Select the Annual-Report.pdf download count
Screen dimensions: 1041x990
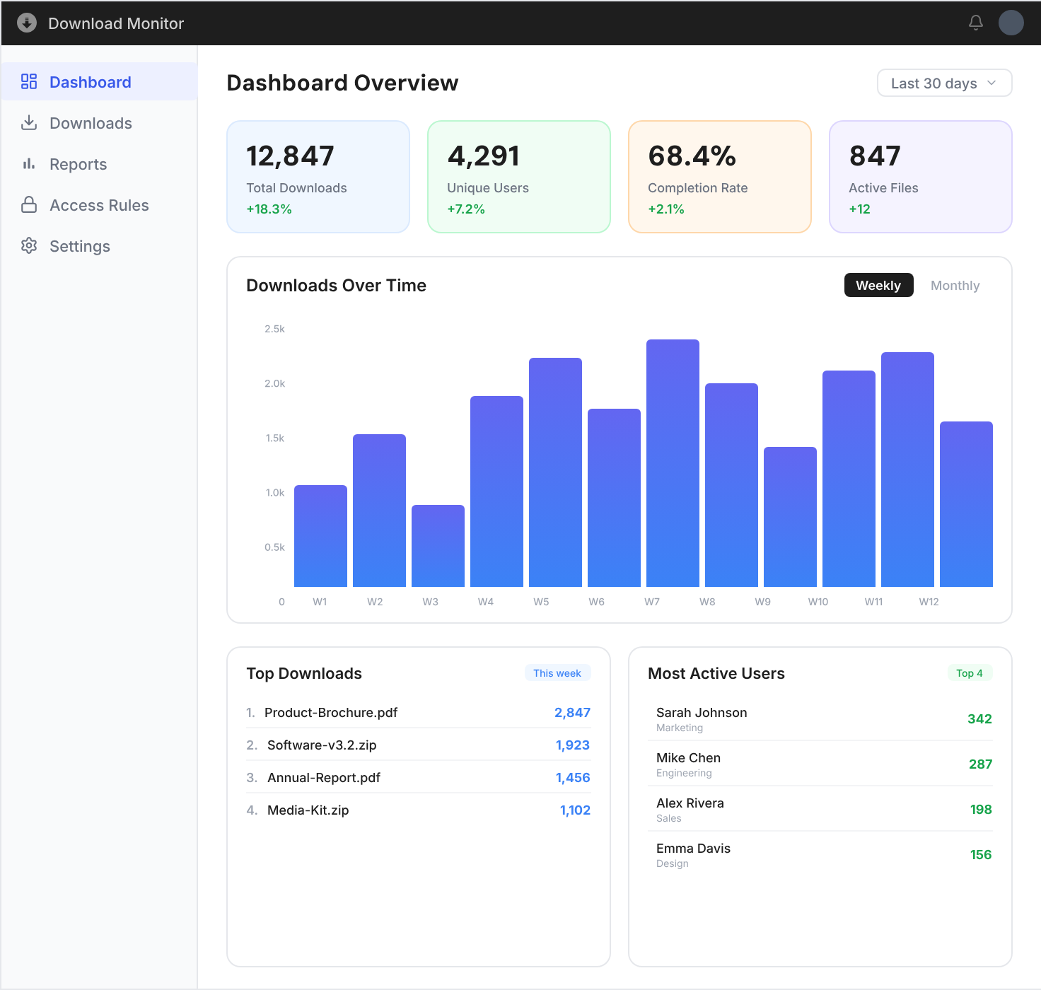[x=573, y=777]
